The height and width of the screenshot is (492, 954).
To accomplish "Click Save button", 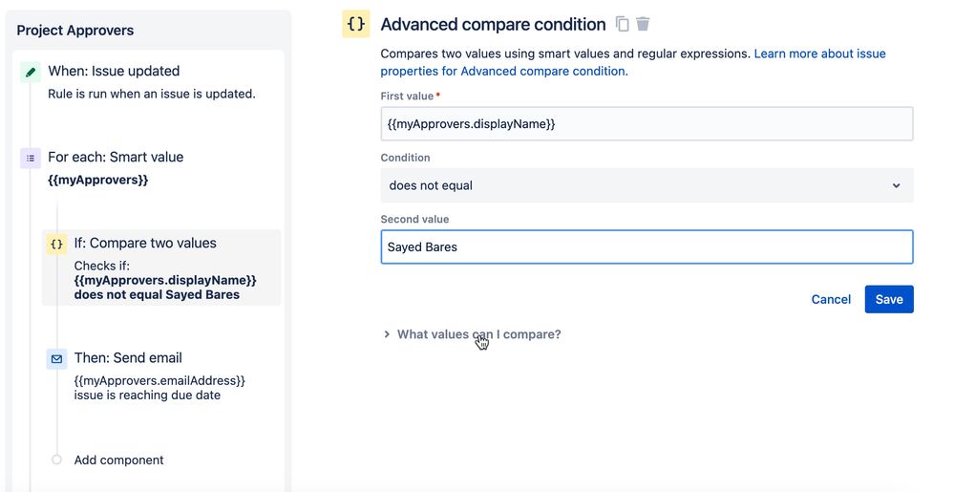I will point(889,299).
